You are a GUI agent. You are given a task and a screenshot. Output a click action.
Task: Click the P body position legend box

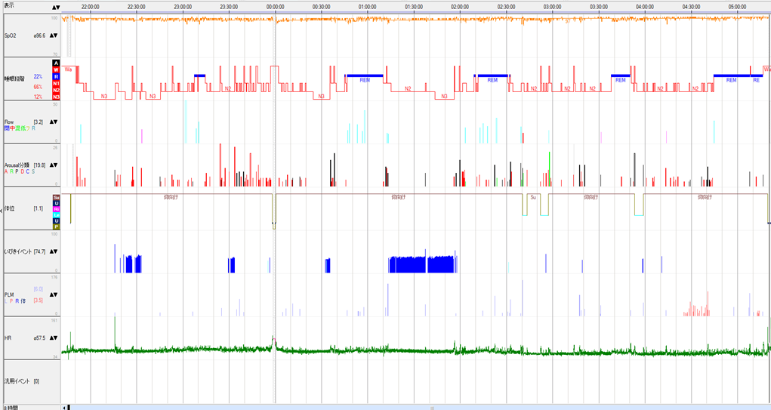click(x=55, y=227)
